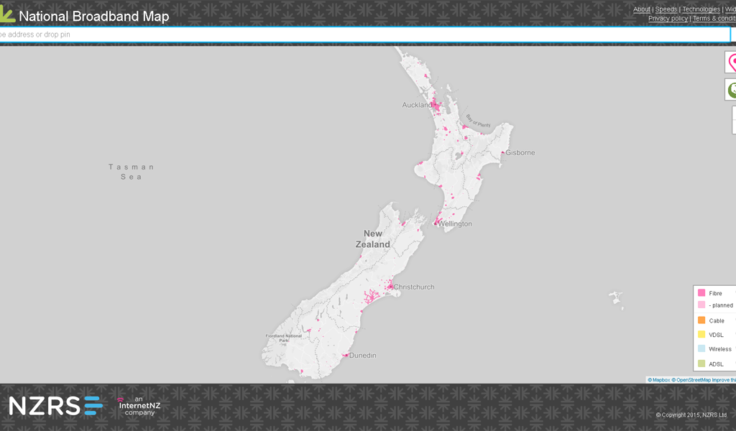Open the About page
The image size is (736, 431).
pyautogui.click(x=641, y=9)
